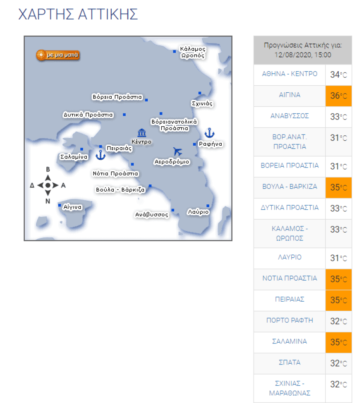Open the ΑΙΓΙΝΑ forecast link
The height and width of the screenshot is (403, 364).
pyautogui.click(x=290, y=95)
